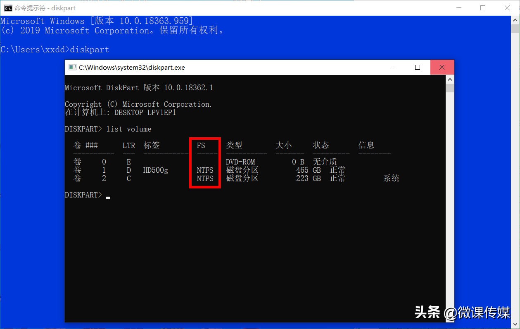Click the '无介质' status entry
This screenshot has width=520, height=329.
click(x=325, y=162)
